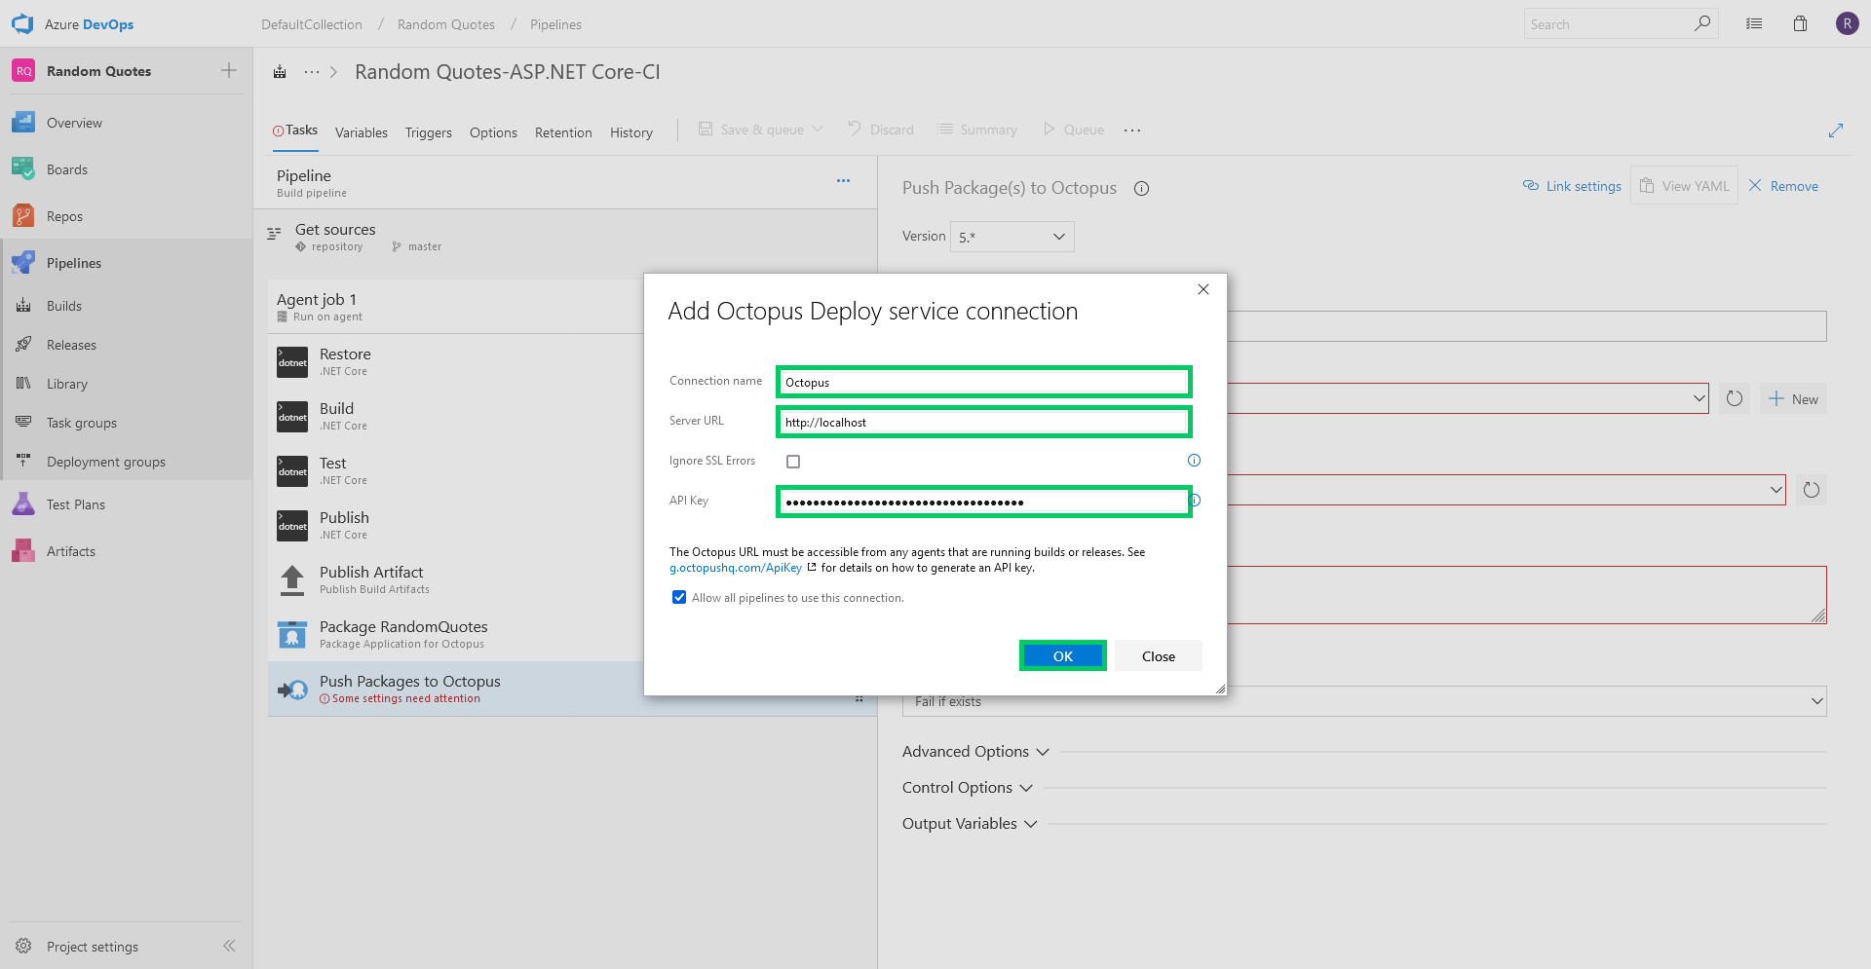The width and height of the screenshot is (1871, 969).
Task: Select the Restore .NET Core task
Action: point(456,362)
